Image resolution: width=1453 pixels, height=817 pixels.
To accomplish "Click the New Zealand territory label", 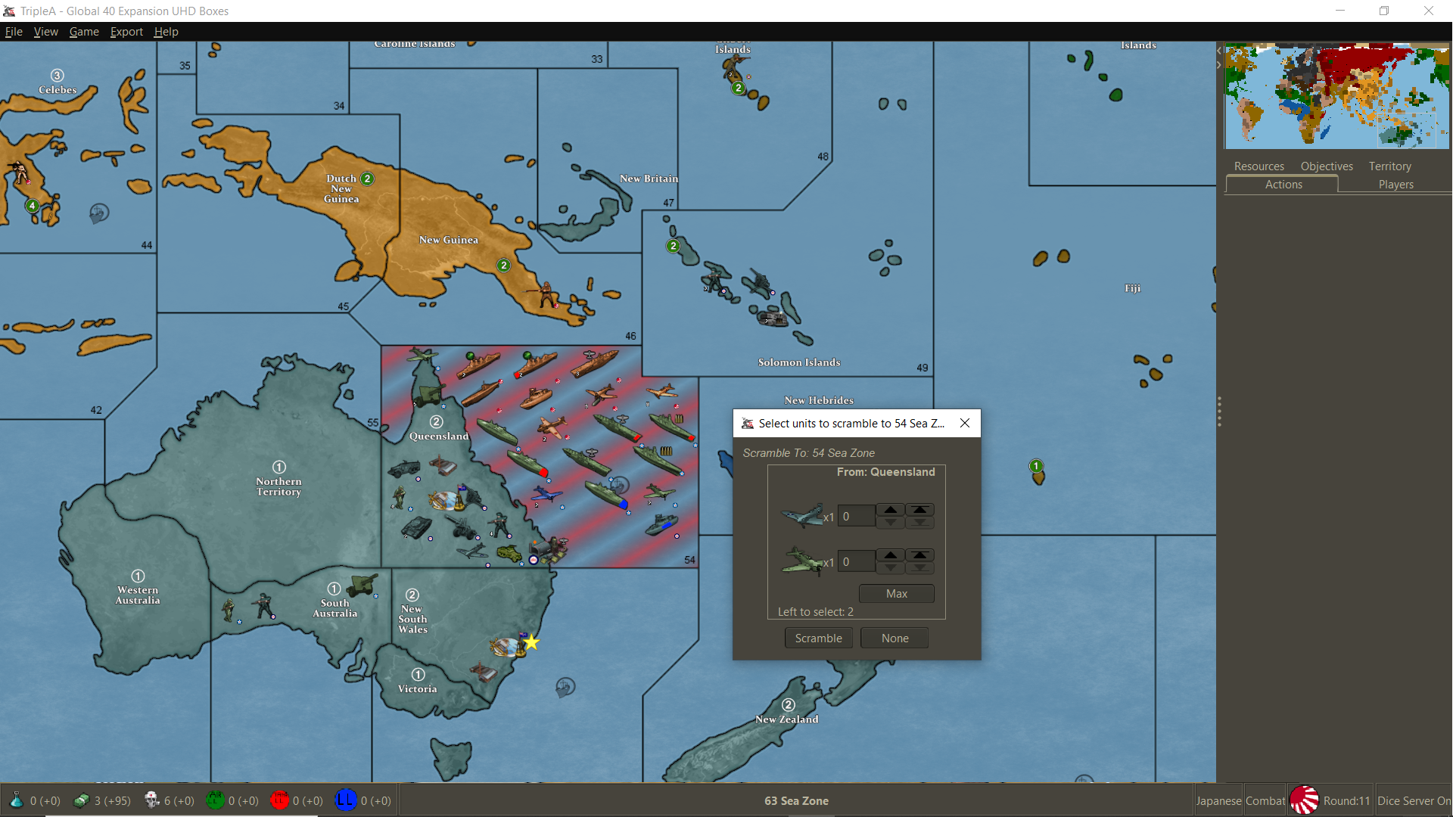I will [x=786, y=719].
